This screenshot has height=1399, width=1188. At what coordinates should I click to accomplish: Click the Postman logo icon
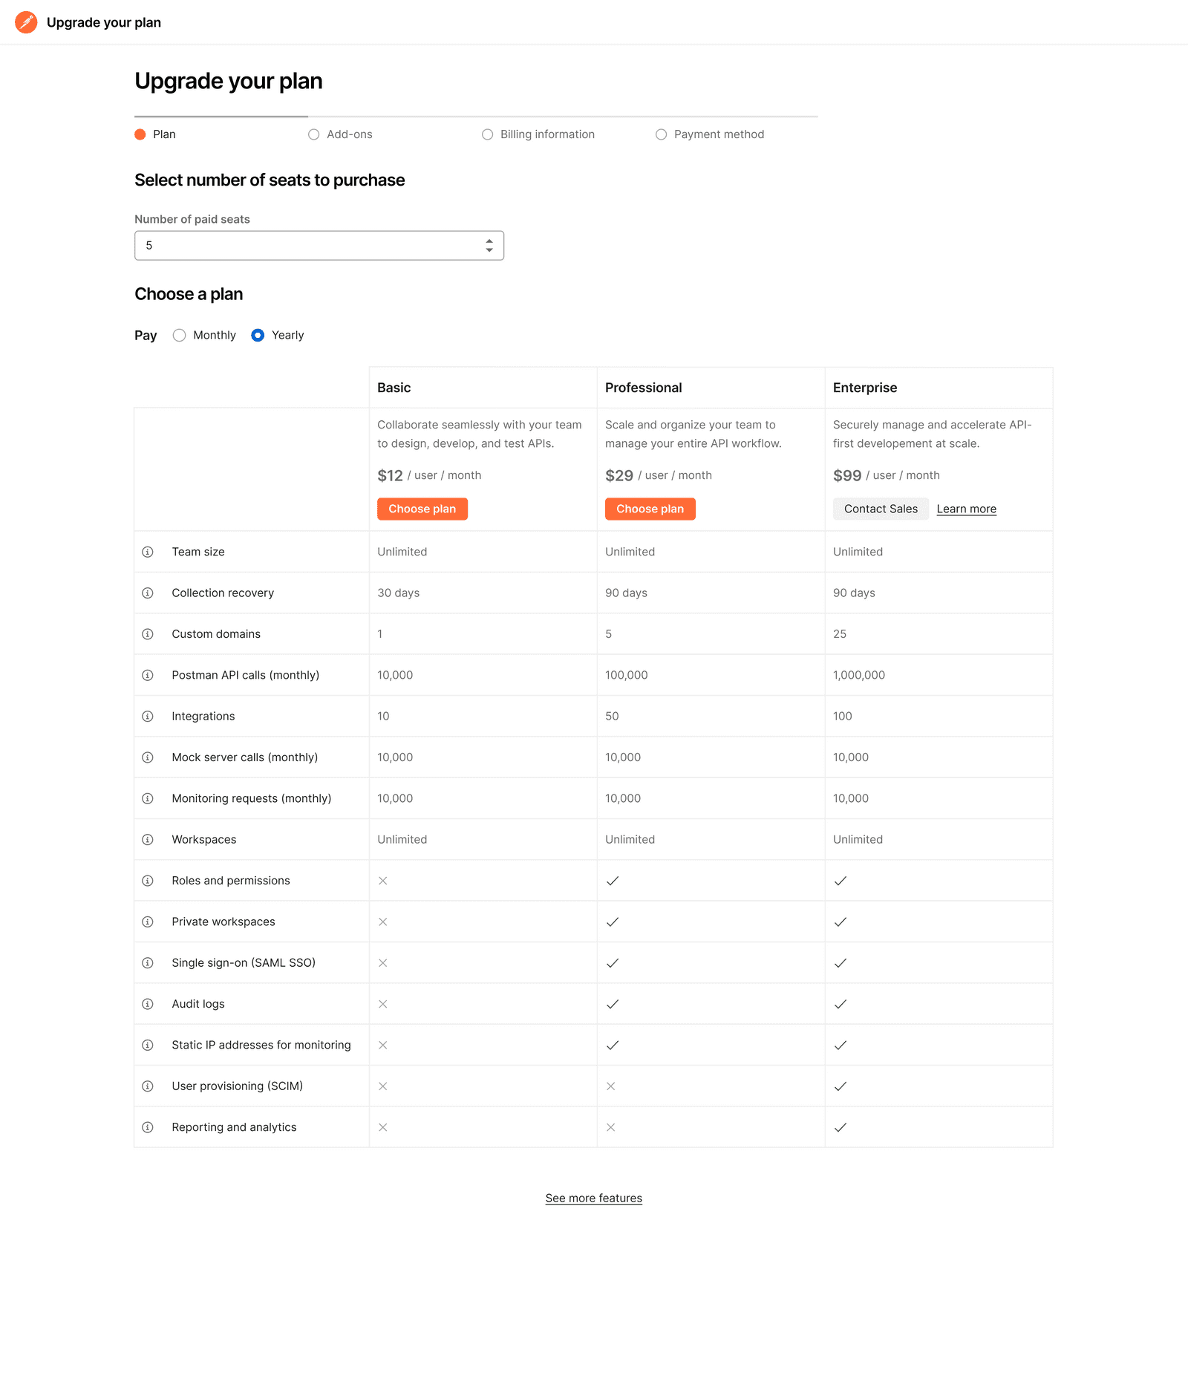point(26,22)
